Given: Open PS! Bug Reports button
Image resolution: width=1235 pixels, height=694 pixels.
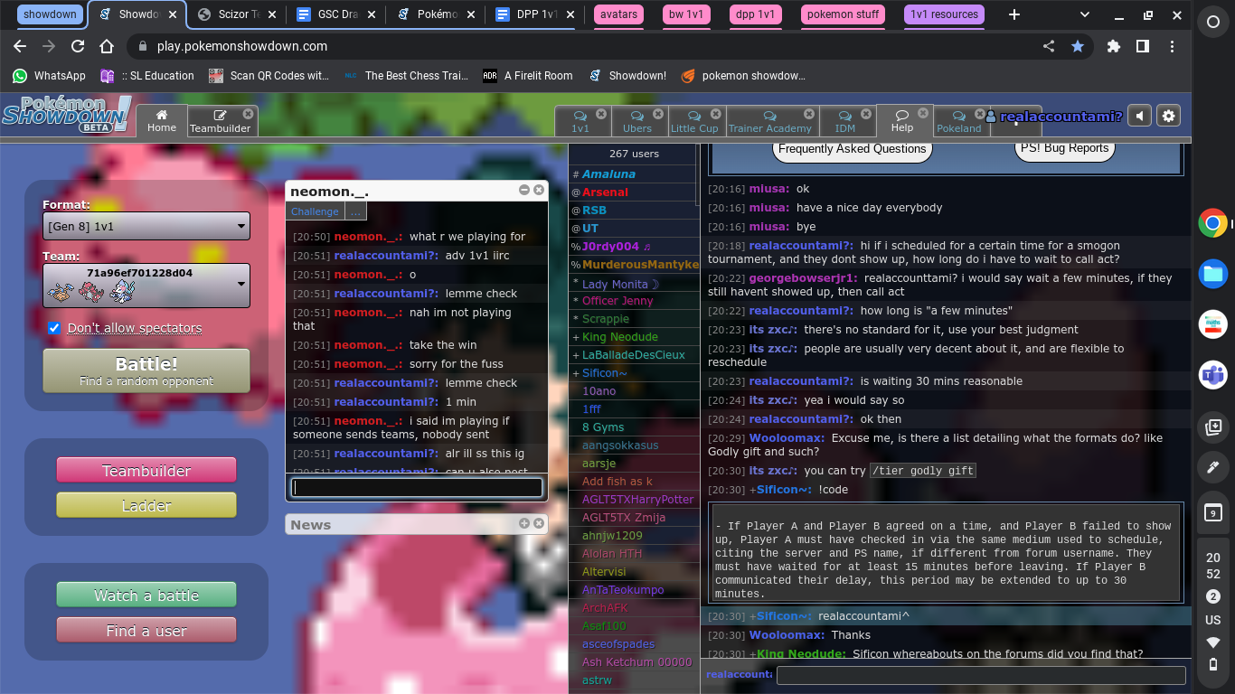Looking at the screenshot, I should (1064, 149).
